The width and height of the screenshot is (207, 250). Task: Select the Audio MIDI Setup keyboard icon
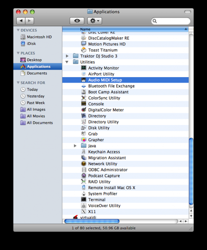point(83,80)
